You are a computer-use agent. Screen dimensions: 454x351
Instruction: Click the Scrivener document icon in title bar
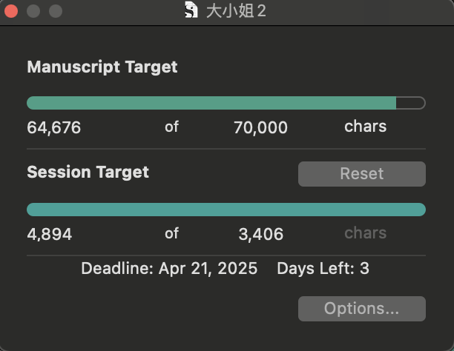tap(191, 10)
